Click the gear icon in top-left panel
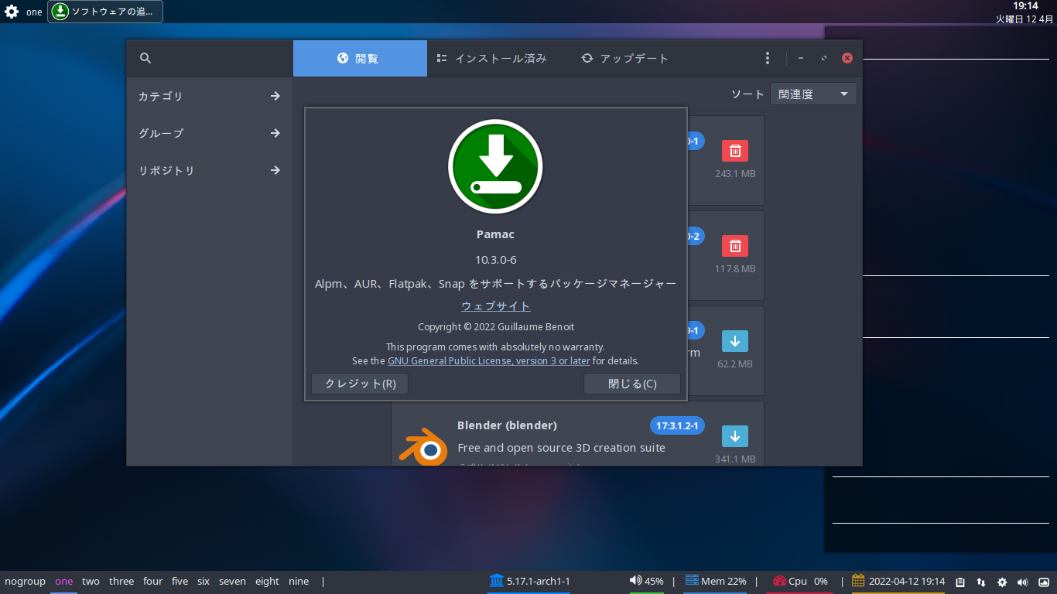Image resolution: width=1057 pixels, height=594 pixels. 12,12
